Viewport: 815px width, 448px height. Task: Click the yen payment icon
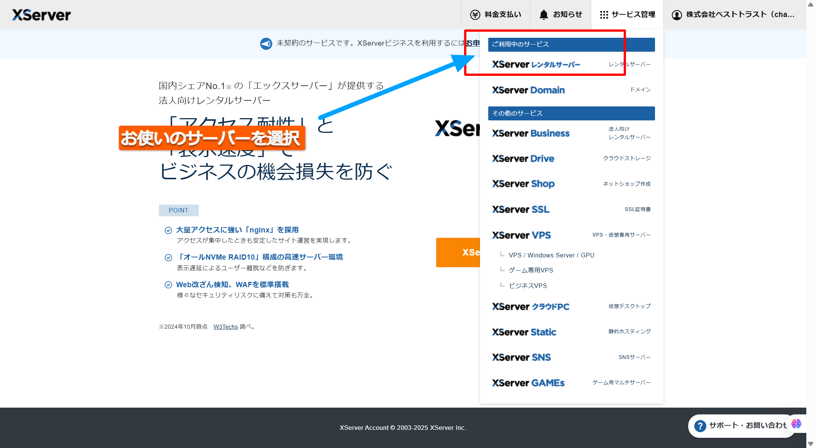(475, 15)
